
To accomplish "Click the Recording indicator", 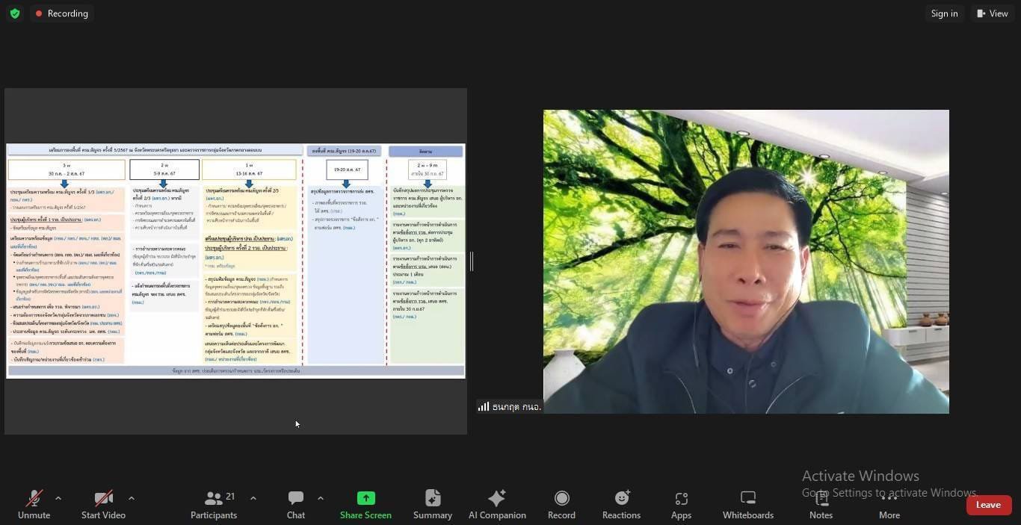I will pyautogui.click(x=61, y=13).
